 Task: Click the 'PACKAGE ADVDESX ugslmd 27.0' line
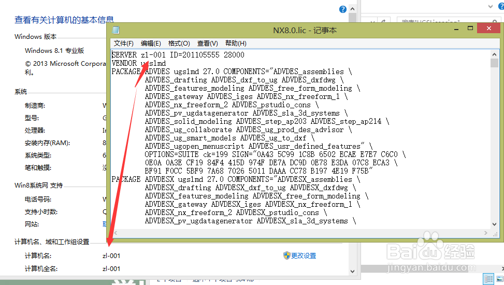click(x=236, y=179)
